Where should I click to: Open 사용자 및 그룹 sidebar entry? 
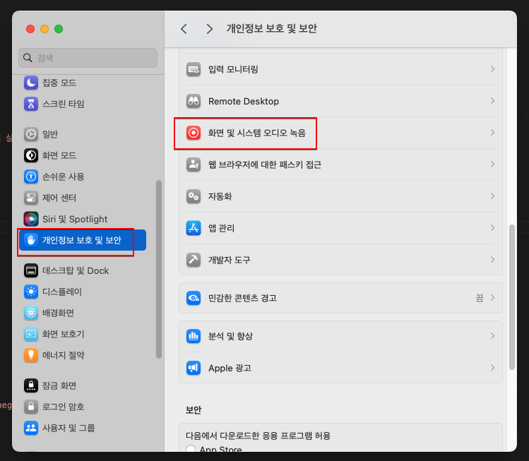click(x=83, y=429)
